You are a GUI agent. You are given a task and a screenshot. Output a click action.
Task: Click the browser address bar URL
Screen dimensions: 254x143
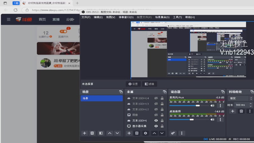pyautogui.click(x=56, y=10)
